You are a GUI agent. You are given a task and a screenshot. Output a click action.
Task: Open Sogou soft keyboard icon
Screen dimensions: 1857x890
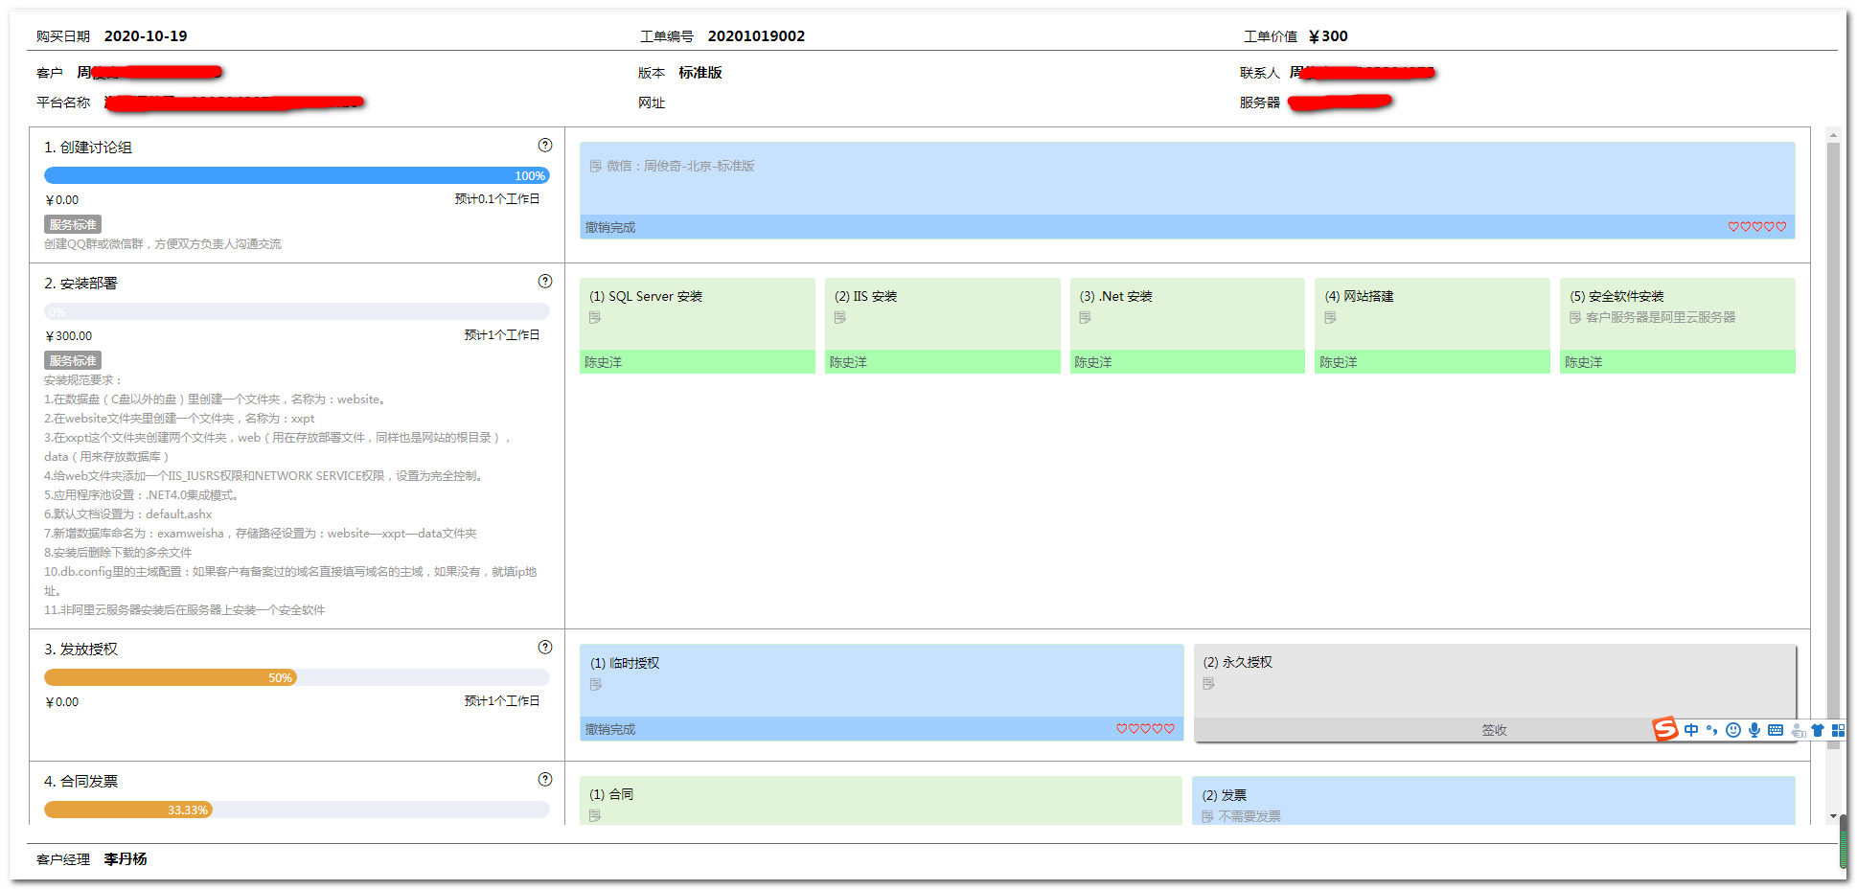(x=1776, y=730)
